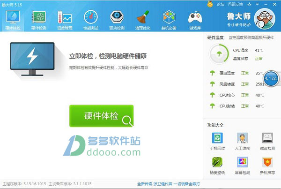Screen dimensions: 281x189
Task: Start the green 硬件体检 scan button
Action: point(102,116)
